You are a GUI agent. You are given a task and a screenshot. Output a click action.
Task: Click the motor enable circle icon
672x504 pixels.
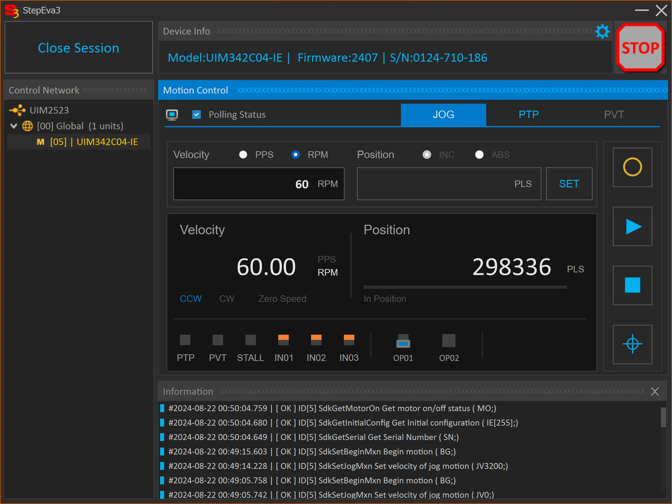pyautogui.click(x=632, y=167)
